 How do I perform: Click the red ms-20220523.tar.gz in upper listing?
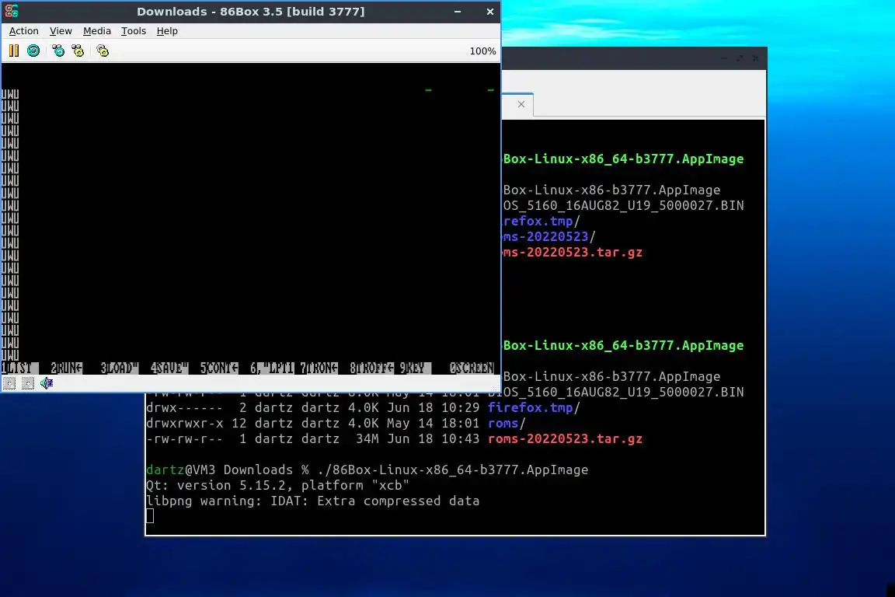(x=573, y=252)
